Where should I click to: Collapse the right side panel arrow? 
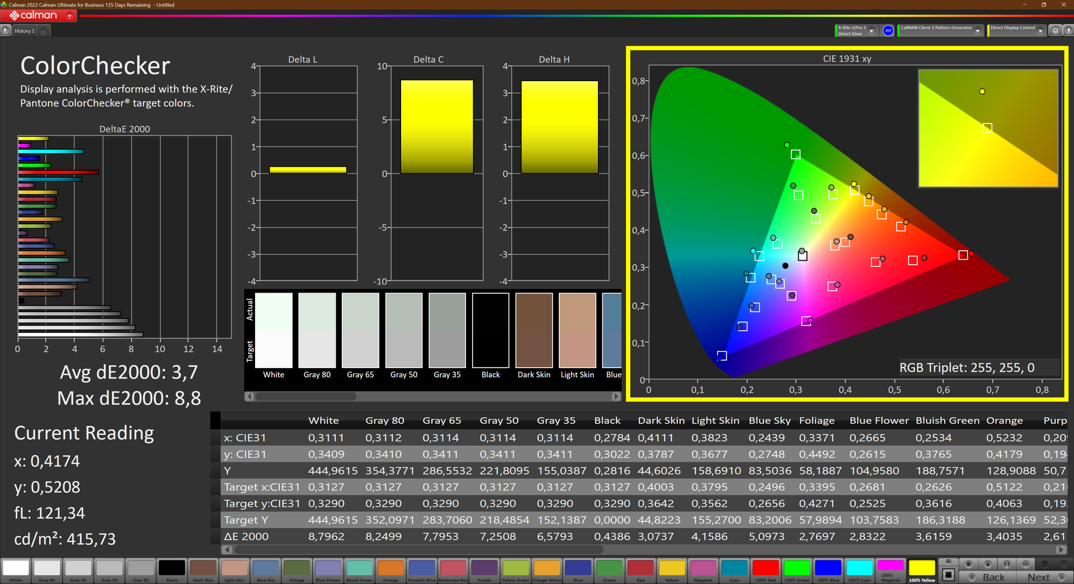pos(1067,31)
